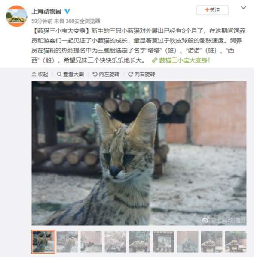
Task: Open the 360安全浏览器 source link
Action: 83,21
